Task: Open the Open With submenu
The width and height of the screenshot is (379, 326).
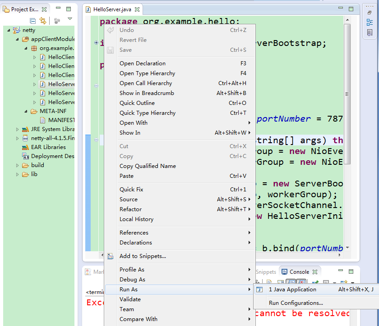Action: [x=180, y=122]
